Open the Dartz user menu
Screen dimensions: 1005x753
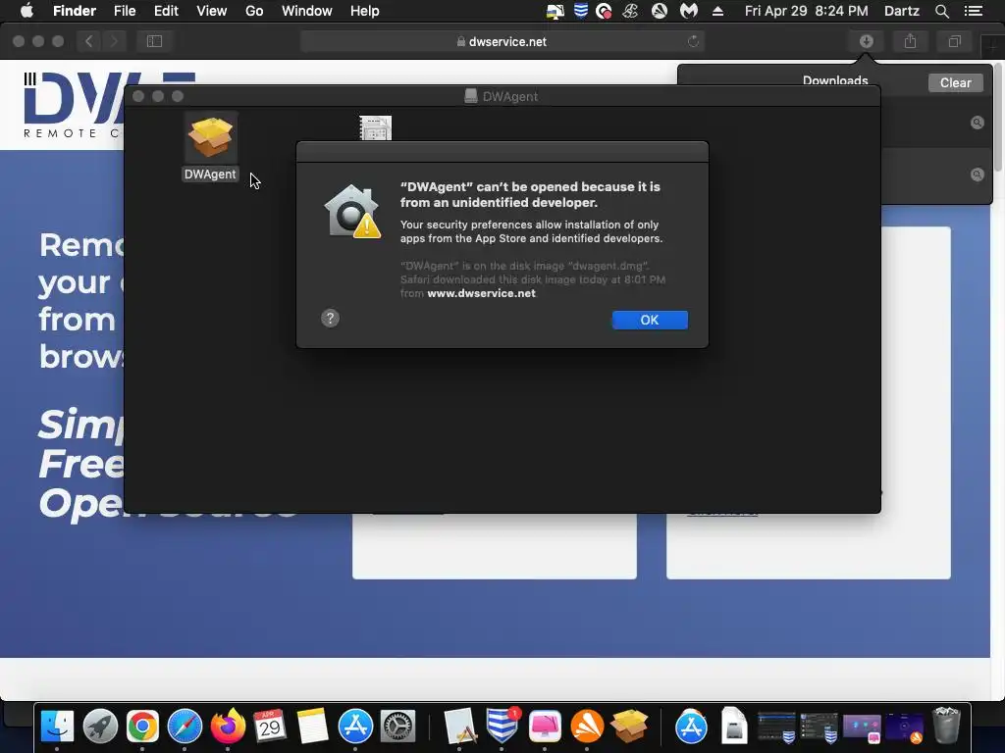click(901, 11)
